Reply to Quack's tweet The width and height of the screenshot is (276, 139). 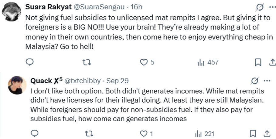(x=35, y=133)
